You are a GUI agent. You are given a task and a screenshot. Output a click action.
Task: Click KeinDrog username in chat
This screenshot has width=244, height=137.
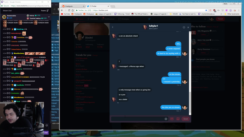click(20, 29)
